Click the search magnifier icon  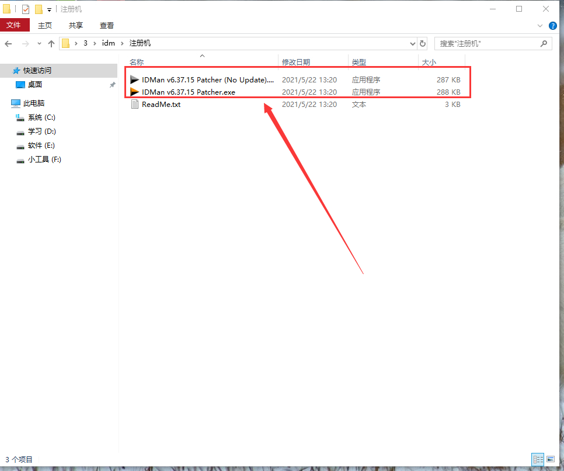[544, 44]
